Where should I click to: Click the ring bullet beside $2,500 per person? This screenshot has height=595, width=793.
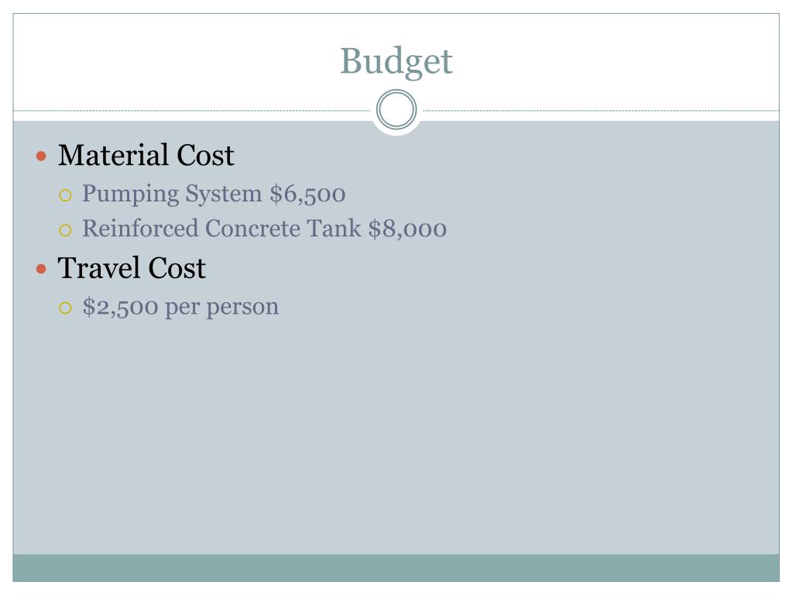[66, 308]
